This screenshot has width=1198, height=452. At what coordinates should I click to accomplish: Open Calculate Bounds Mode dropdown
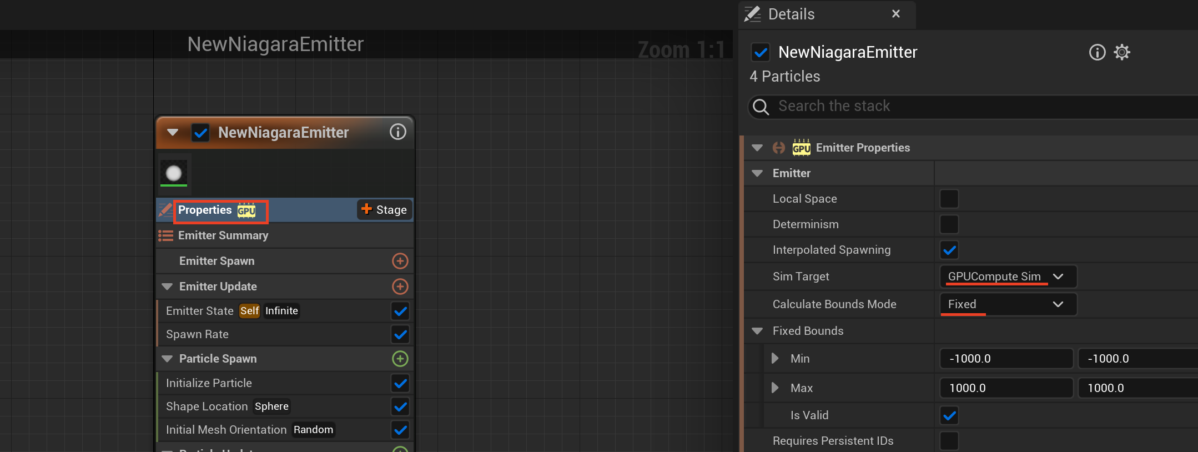pyautogui.click(x=1008, y=304)
